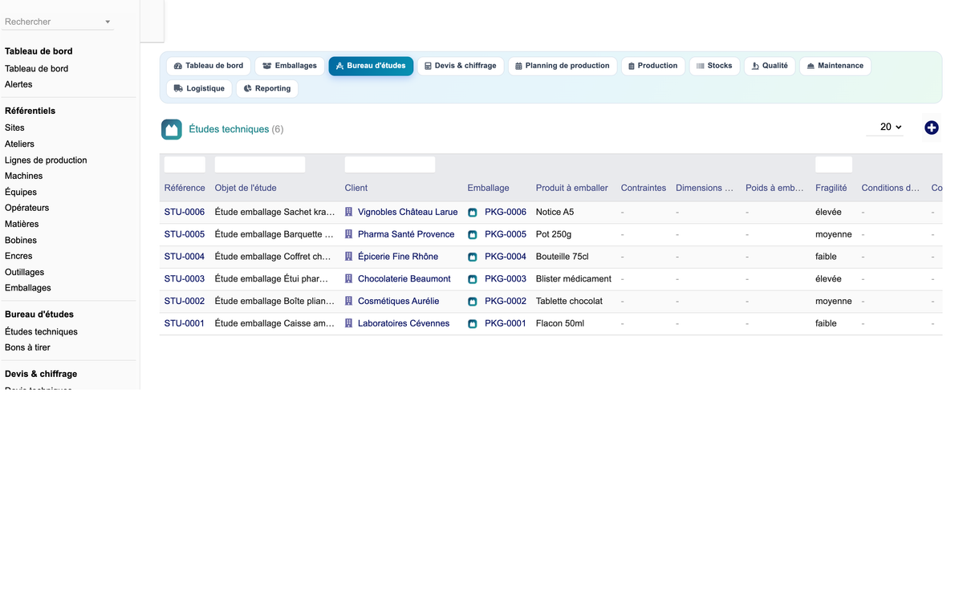Image resolution: width=963 pixels, height=596 pixels.
Task: Select the Bureau d'études tab
Action: pos(371,66)
